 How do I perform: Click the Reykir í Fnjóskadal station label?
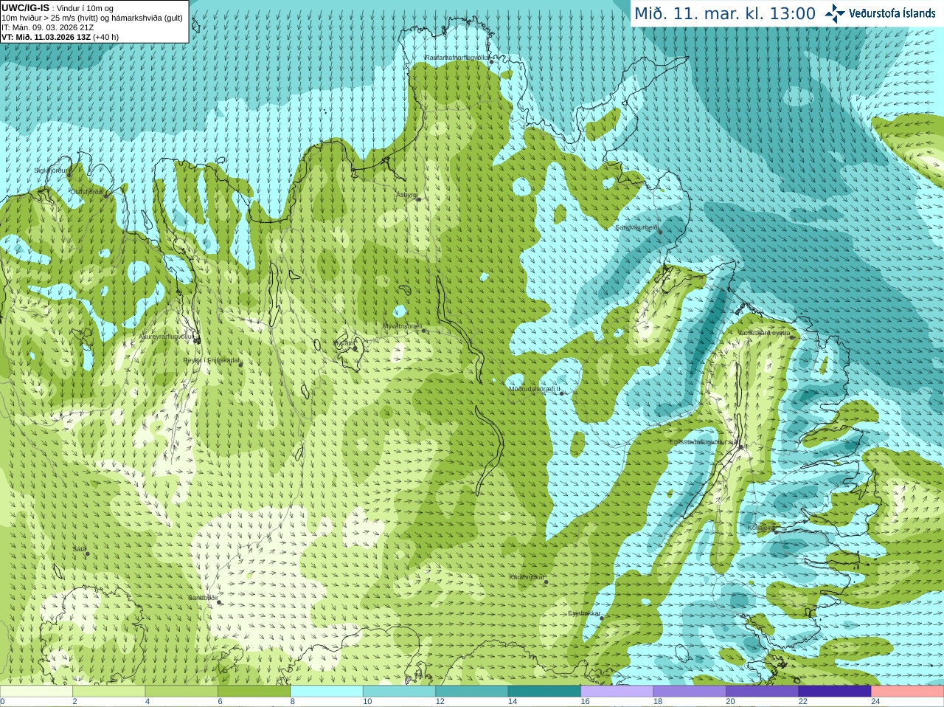coord(212,360)
